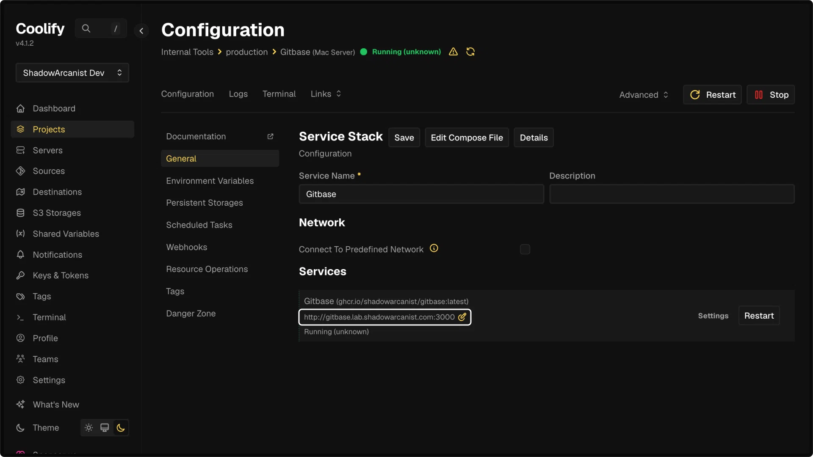Click the Stop button's red pause icon
Screen dimensions: 813x457
[x=759, y=95]
